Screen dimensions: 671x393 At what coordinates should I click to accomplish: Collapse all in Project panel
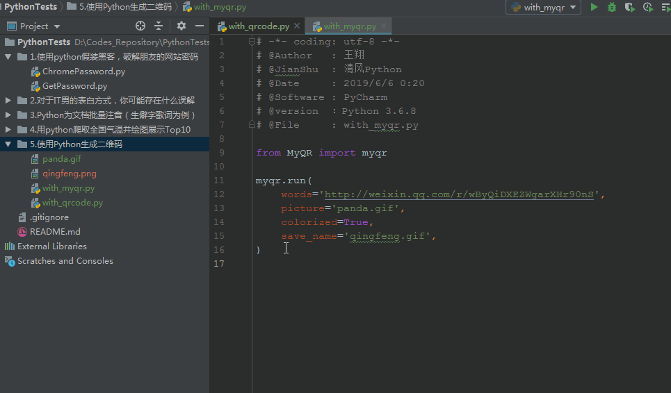coord(159,26)
